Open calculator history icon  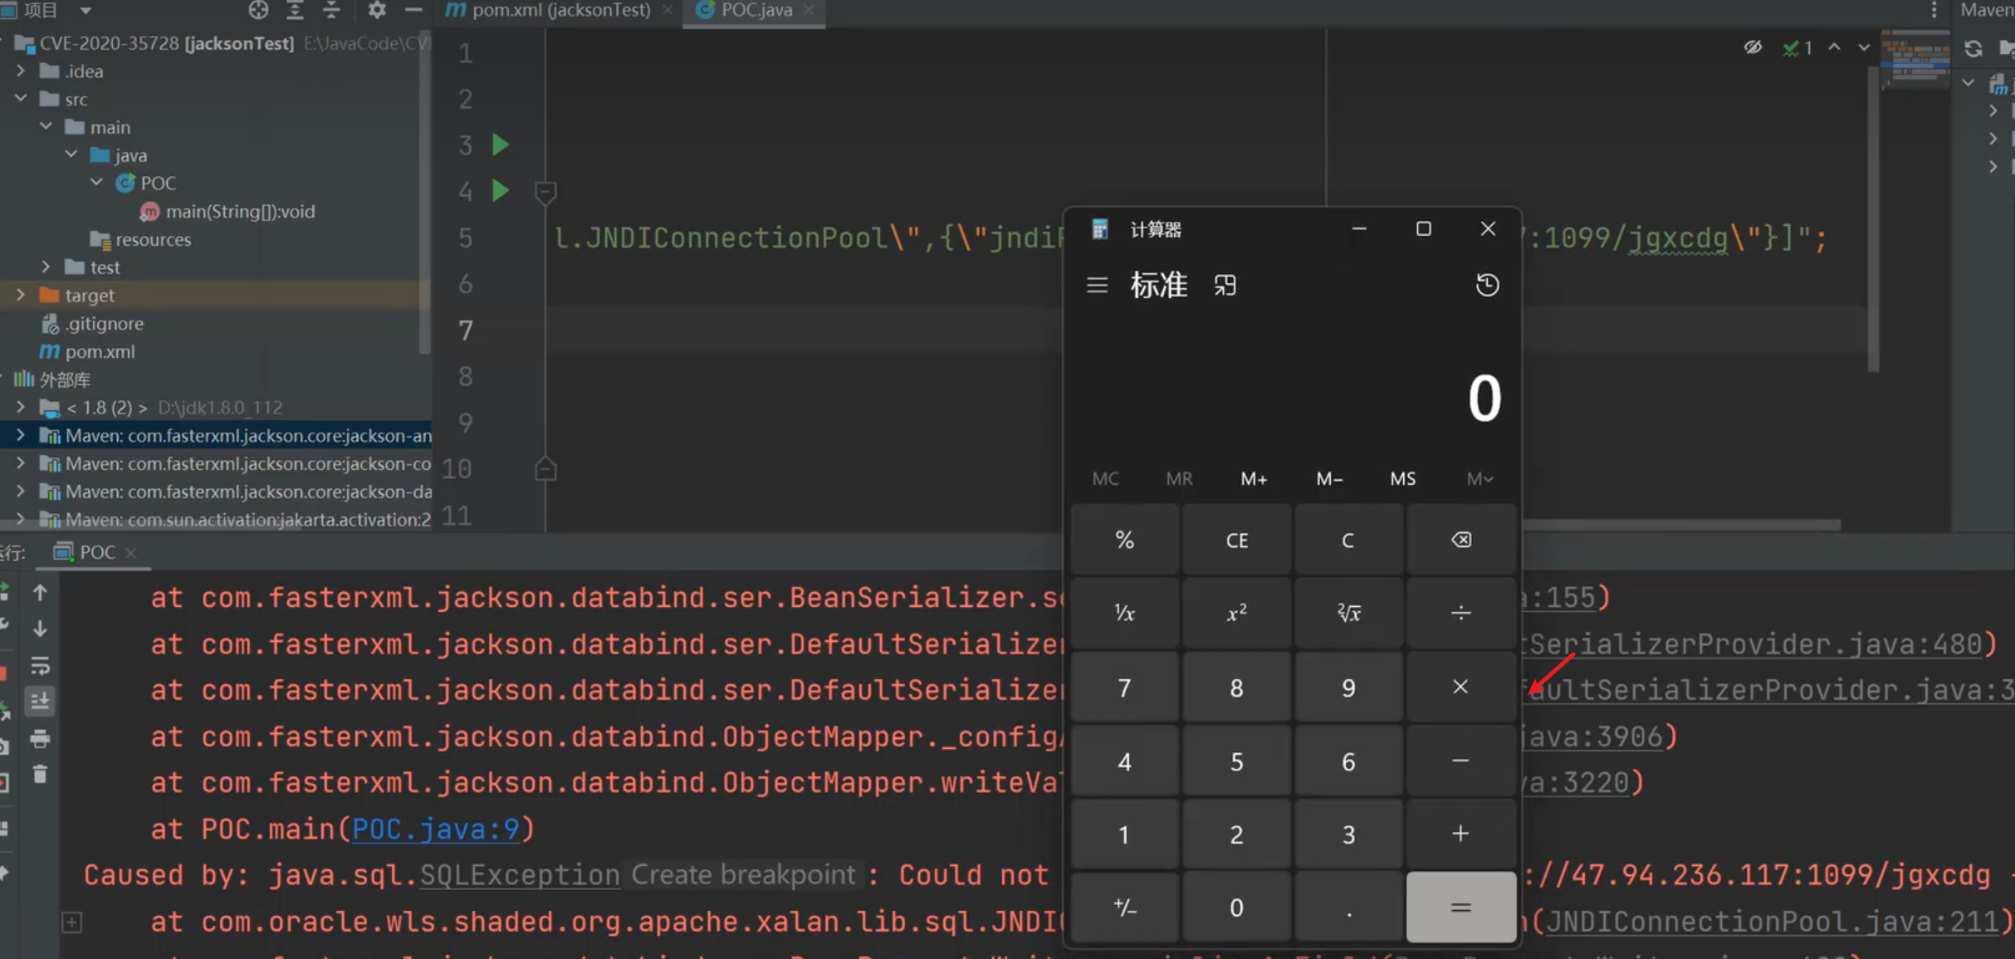click(1487, 285)
